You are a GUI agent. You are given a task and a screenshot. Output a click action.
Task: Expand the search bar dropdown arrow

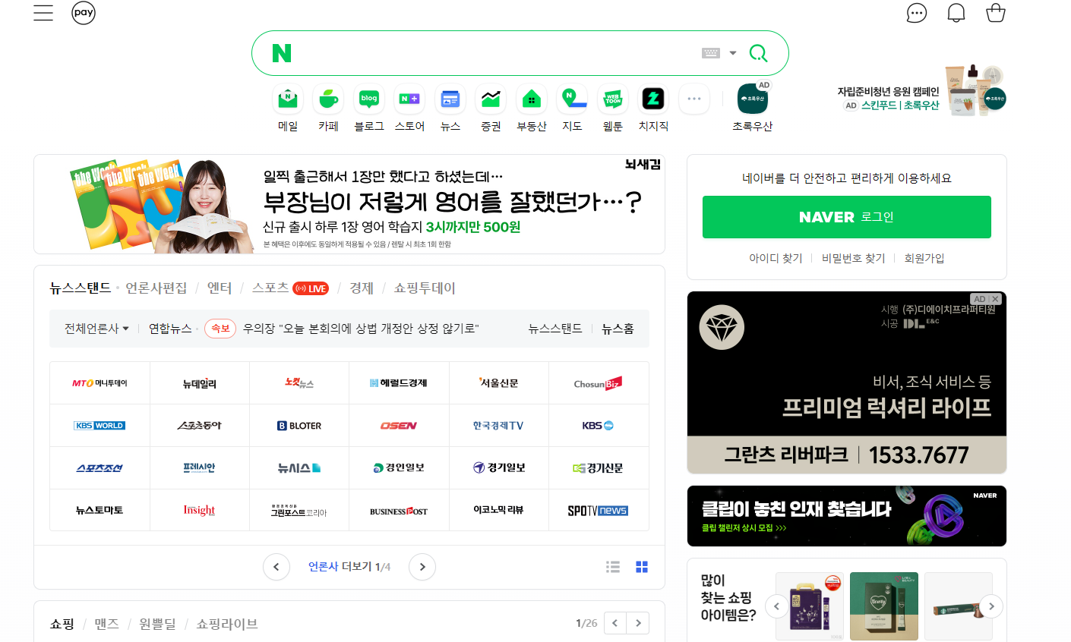[x=733, y=53]
